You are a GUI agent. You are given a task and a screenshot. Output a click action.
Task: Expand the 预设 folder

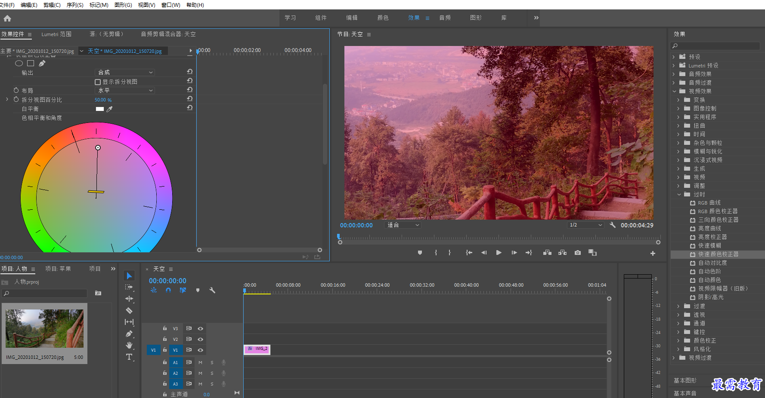(674, 57)
